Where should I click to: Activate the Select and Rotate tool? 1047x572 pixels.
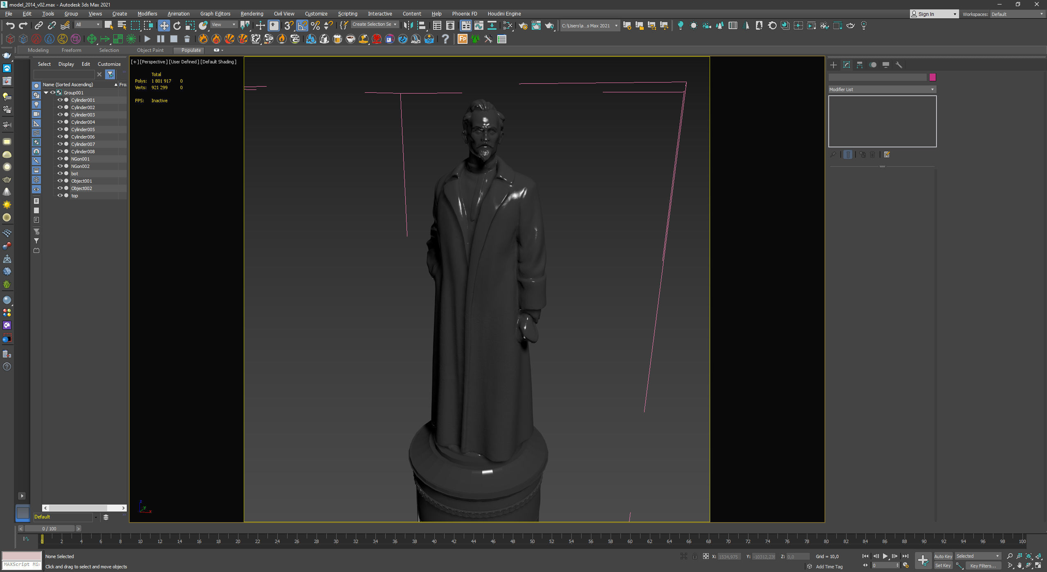point(177,25)
